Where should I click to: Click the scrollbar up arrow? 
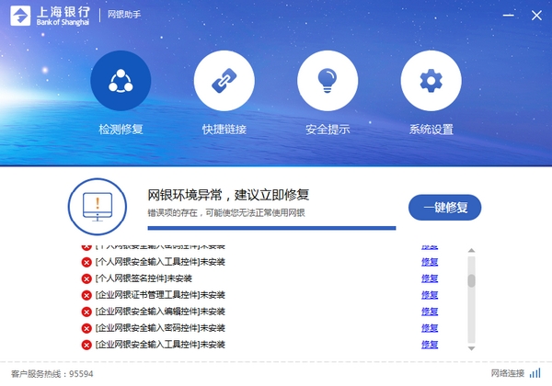[x=471, y=250]
